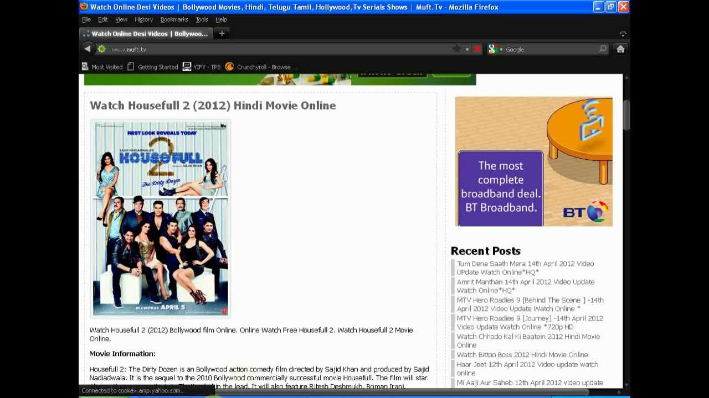Click the BT Broadband advertisement
709x398 pixels.
[534, 161]
